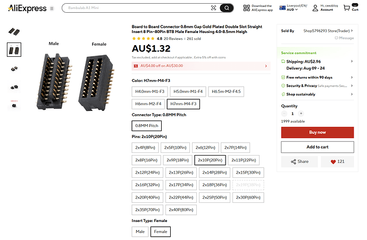Choose the Female insert type
367x240 pixels.
click(x=161, y=232)
